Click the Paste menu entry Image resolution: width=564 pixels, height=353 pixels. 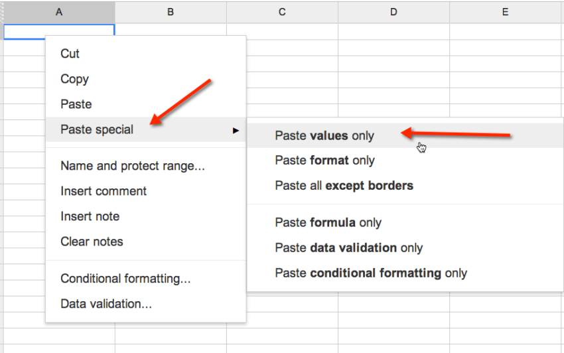point(146,104)
